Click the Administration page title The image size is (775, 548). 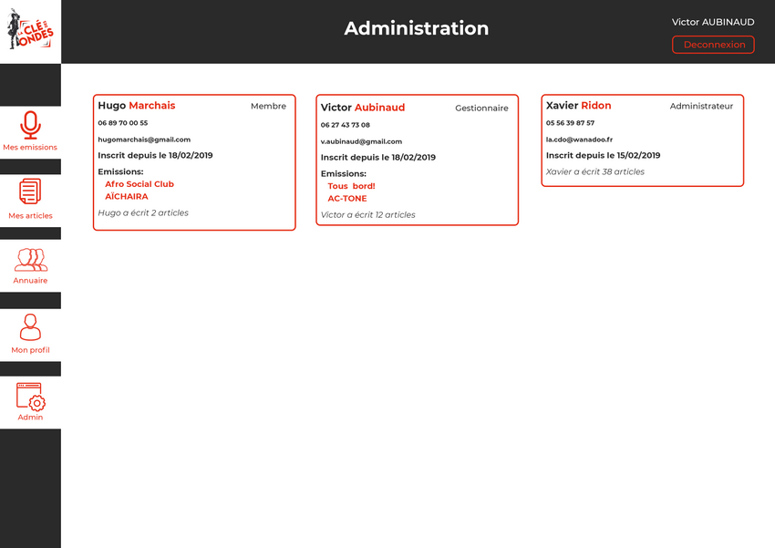[416, 29]
